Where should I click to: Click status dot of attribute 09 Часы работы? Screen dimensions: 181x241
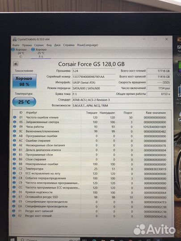click(x=15, y=126)
